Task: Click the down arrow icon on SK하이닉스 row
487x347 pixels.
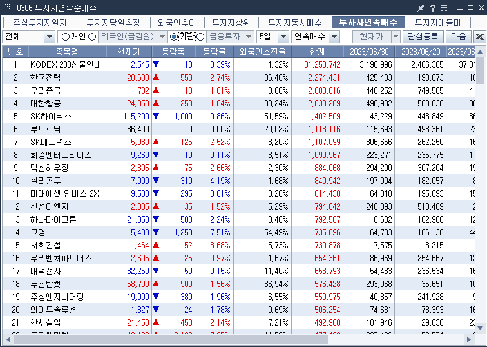Action: tap(156, 116)
